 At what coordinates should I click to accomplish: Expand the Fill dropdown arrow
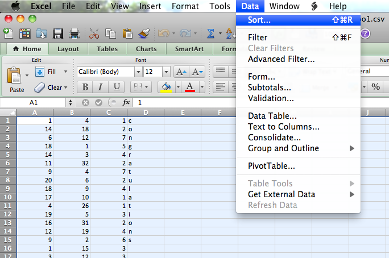coord(66,72)
